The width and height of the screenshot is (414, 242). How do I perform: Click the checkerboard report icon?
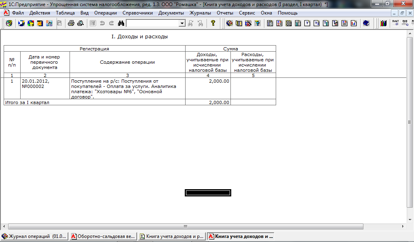tap(289, 23)
